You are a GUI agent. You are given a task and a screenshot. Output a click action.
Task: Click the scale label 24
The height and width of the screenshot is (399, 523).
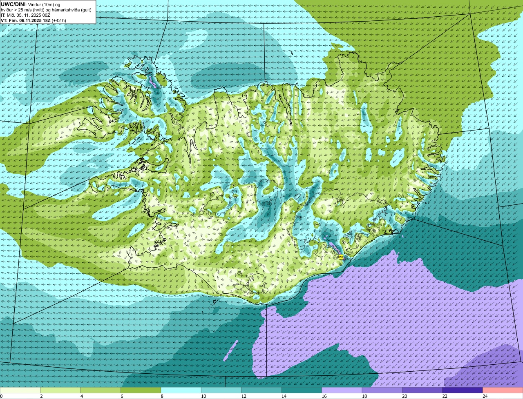pos(484,396)
